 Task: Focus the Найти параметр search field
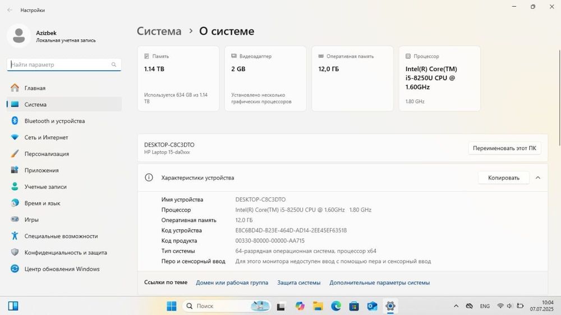[64, 65]
